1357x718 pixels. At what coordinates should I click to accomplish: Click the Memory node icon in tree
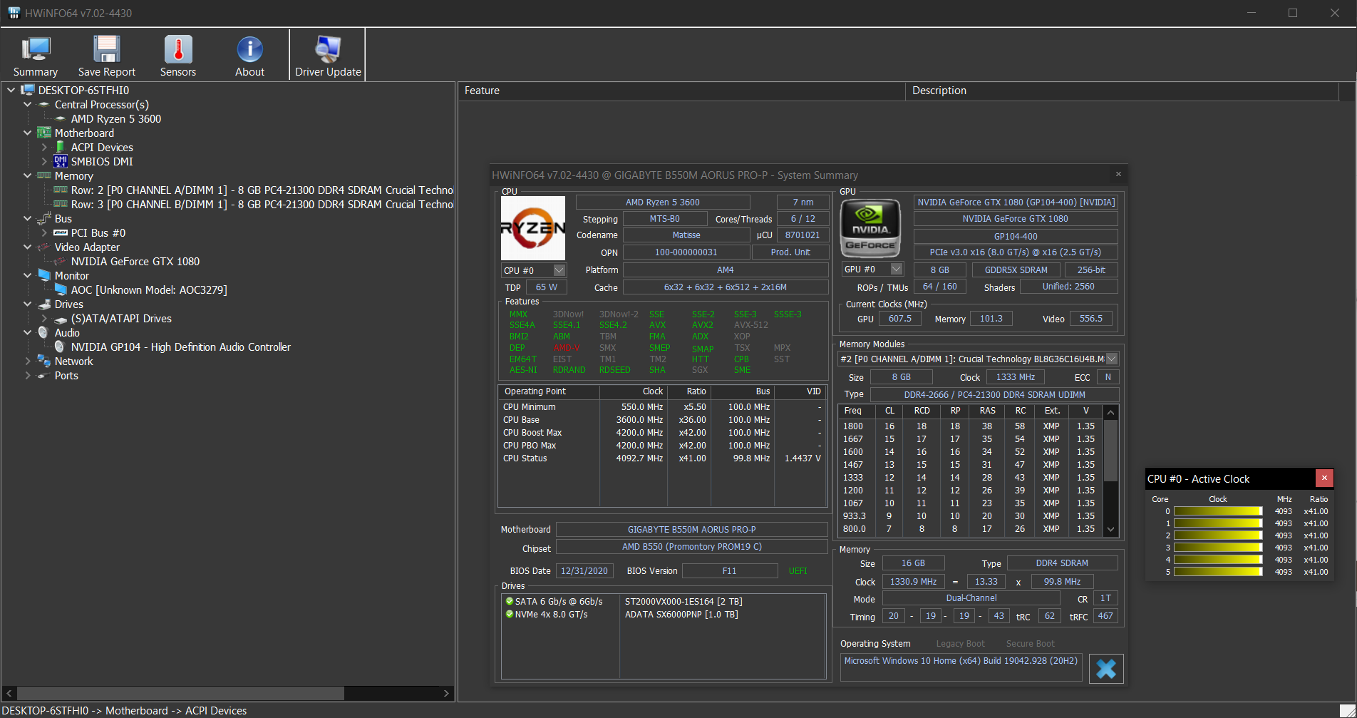44,175
